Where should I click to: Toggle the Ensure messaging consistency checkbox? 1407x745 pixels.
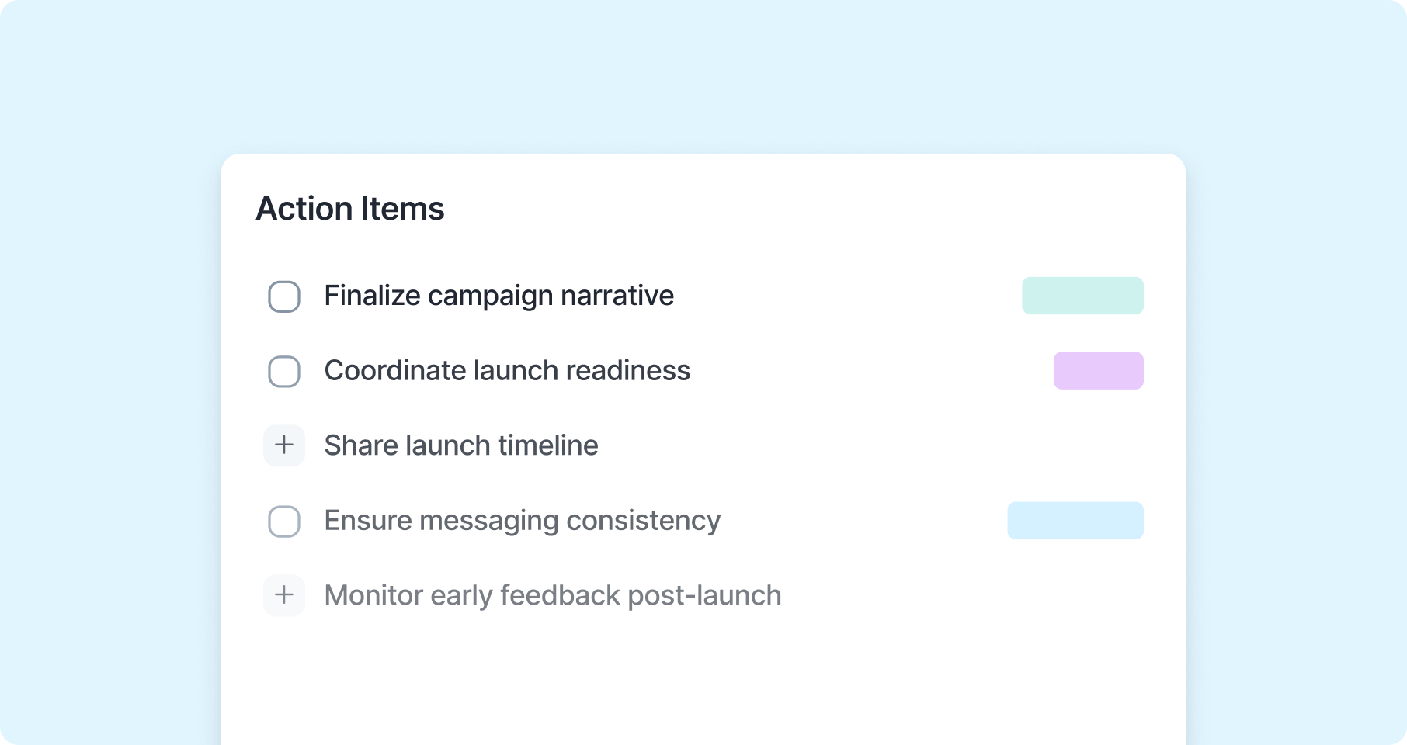pos(284,521)
